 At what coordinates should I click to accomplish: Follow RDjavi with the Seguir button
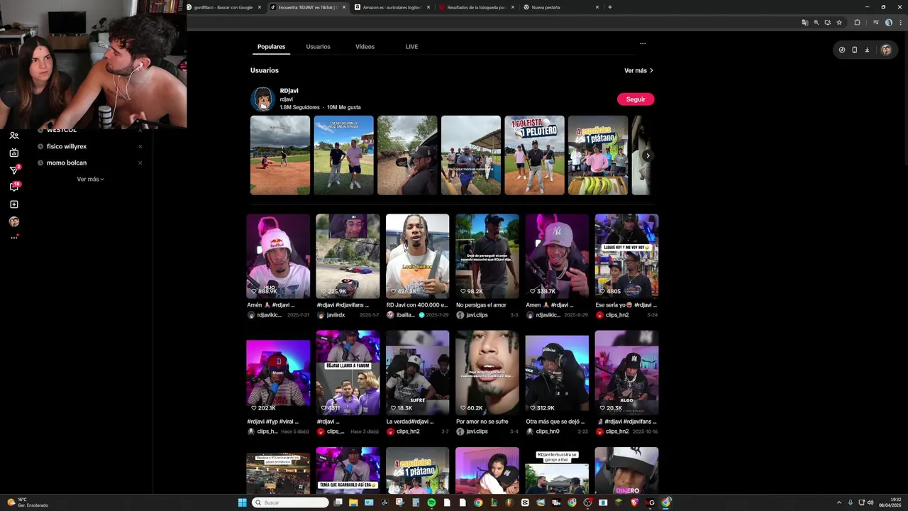[x=636, y=99]
